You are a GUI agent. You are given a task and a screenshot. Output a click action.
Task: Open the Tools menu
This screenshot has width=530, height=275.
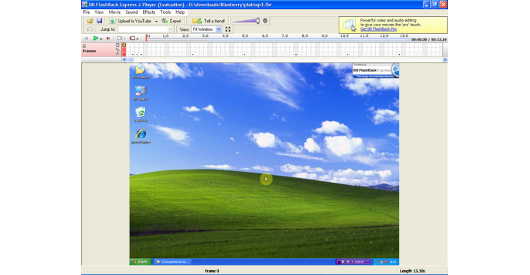tap(165, 12)
